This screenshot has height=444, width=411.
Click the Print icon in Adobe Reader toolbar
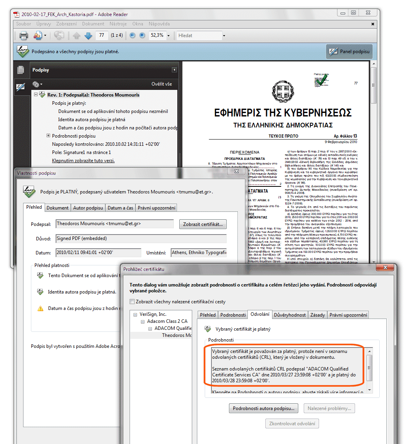pyautogui.click(x=23, y=36)
